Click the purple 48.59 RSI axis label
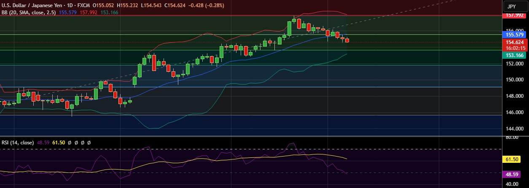Viewport: 529px width, 188px height. click(x=510, y=173)
